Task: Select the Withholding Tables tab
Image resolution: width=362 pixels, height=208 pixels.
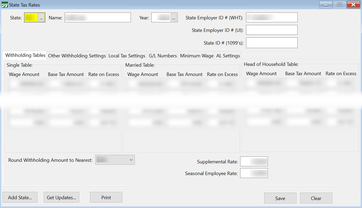Action: pyautogui.click(x=25, y=56)
